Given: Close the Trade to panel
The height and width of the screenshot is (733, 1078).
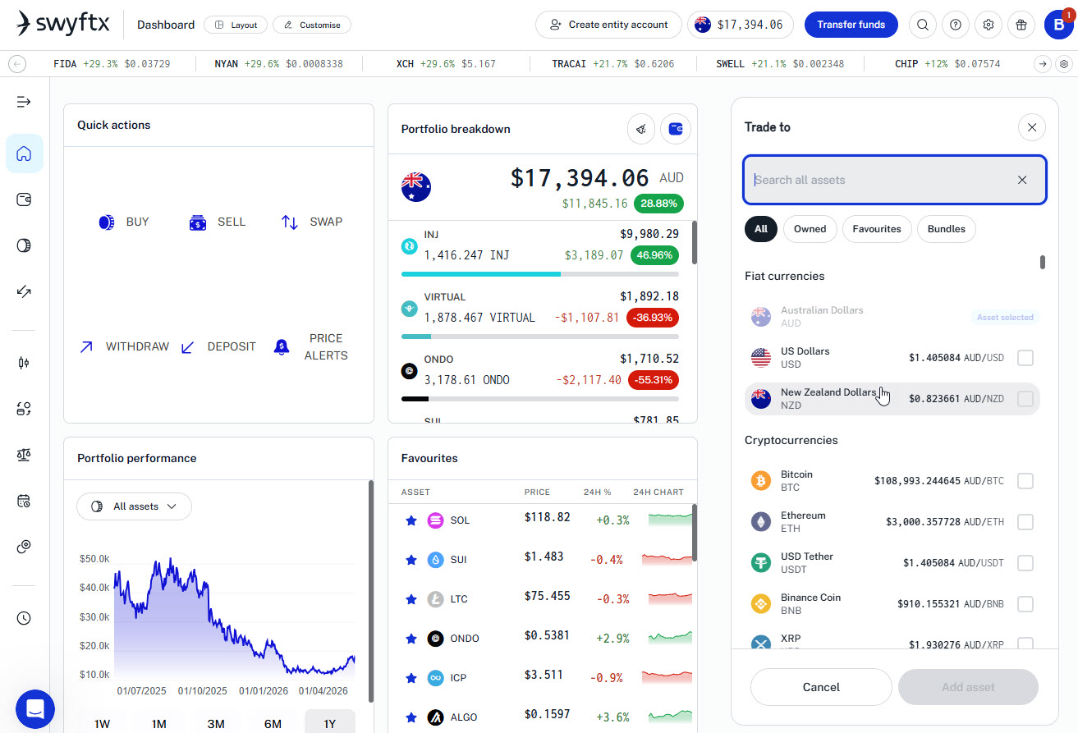Looking at the screenshot, I should click(x=1032, y=127).
